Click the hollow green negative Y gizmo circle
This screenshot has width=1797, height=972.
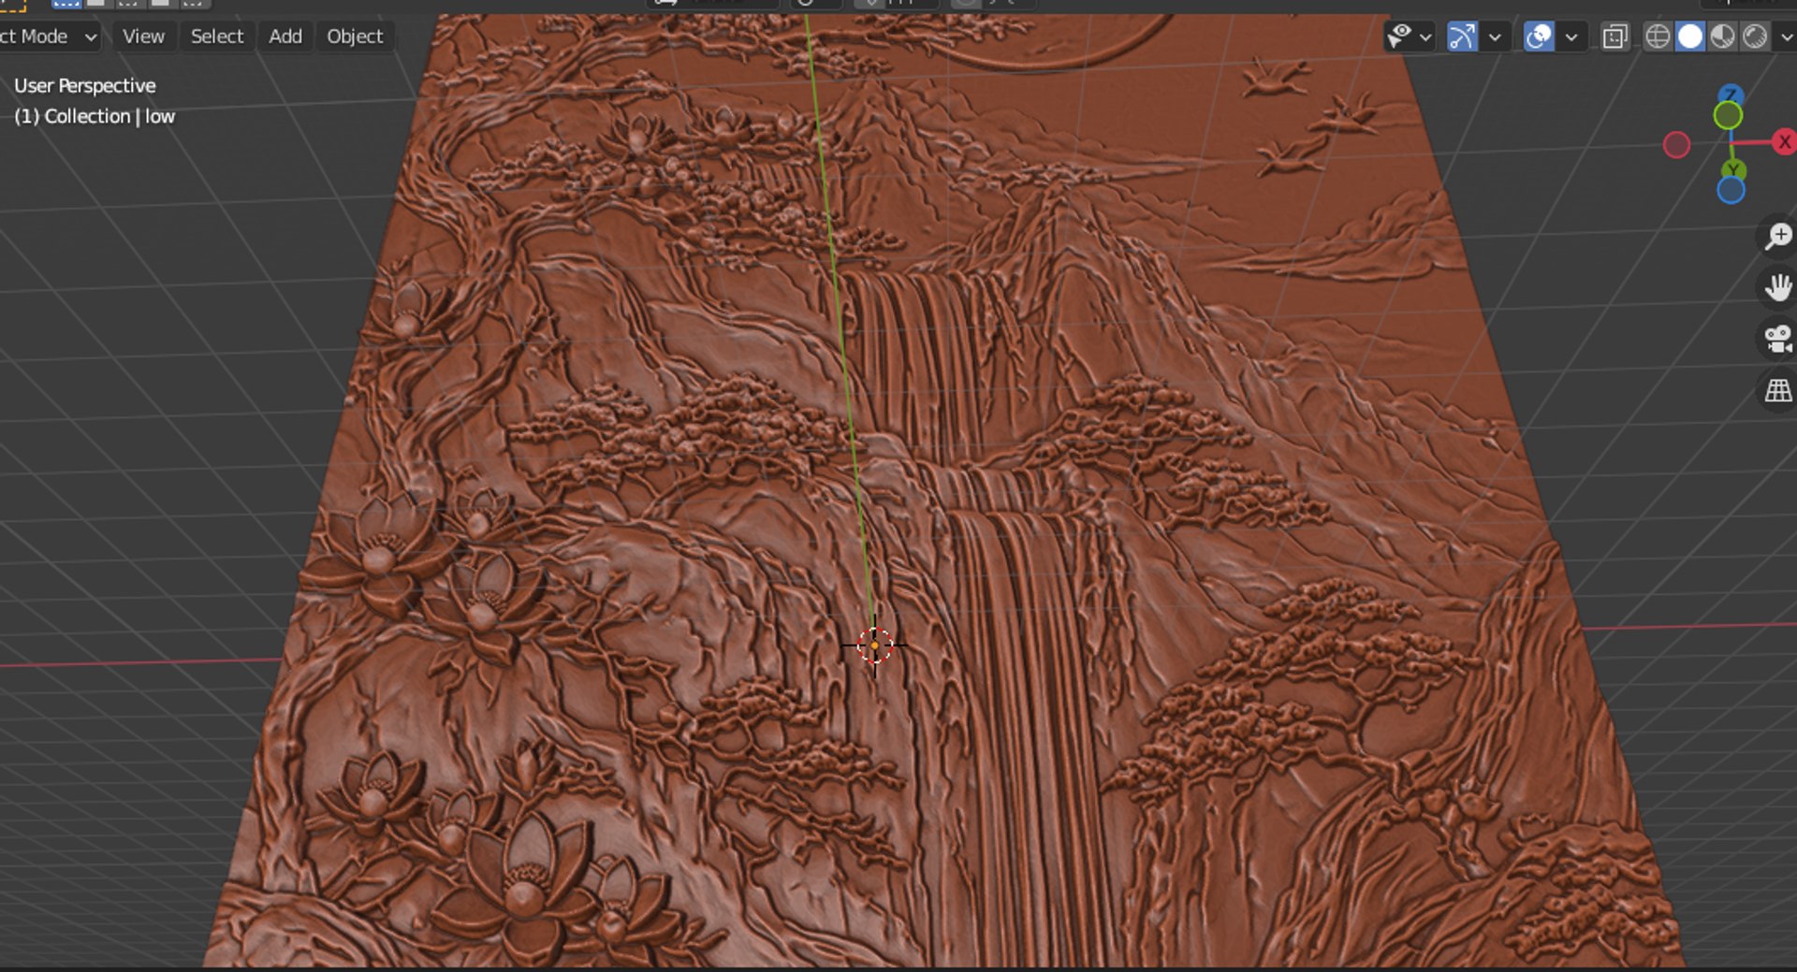pos(1728,116)
